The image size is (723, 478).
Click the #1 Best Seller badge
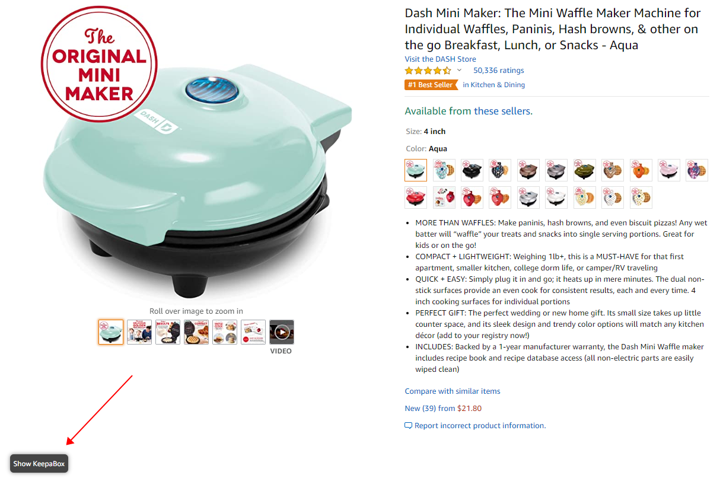coord(431,85)
